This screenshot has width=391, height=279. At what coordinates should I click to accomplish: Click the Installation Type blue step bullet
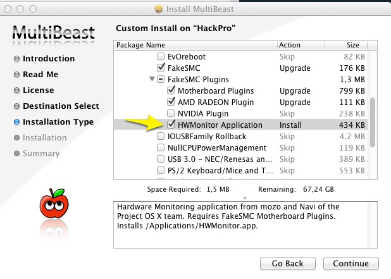pyautogui.click(x=16, y=122)
